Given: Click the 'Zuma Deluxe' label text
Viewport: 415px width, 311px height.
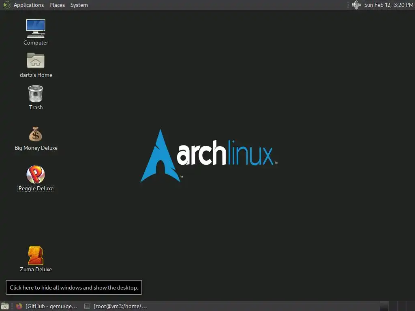Looking at the screenshot, I should tap(36, 269).
